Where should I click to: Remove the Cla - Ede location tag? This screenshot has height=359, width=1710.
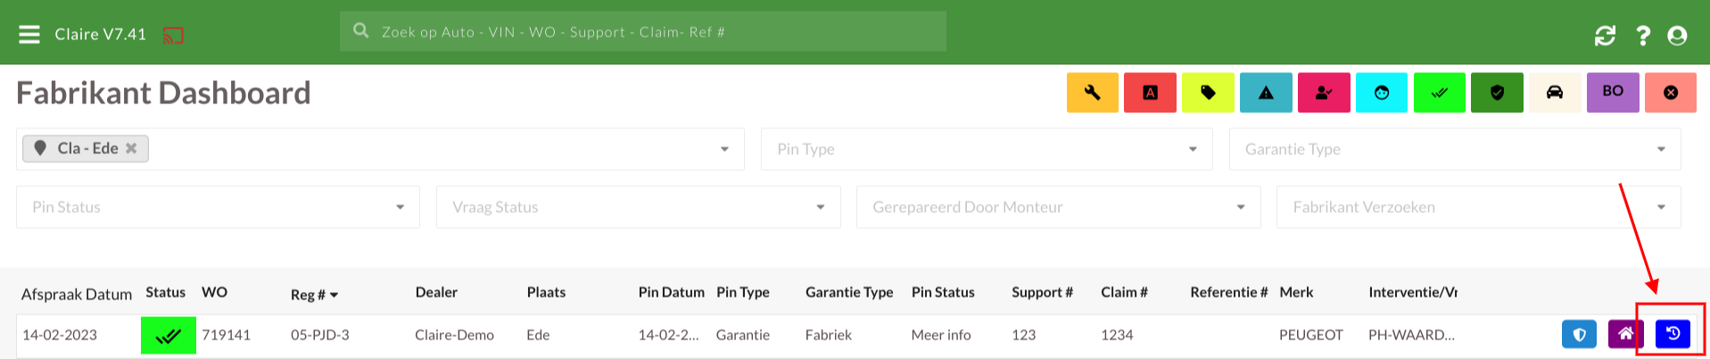coord(131,149)
